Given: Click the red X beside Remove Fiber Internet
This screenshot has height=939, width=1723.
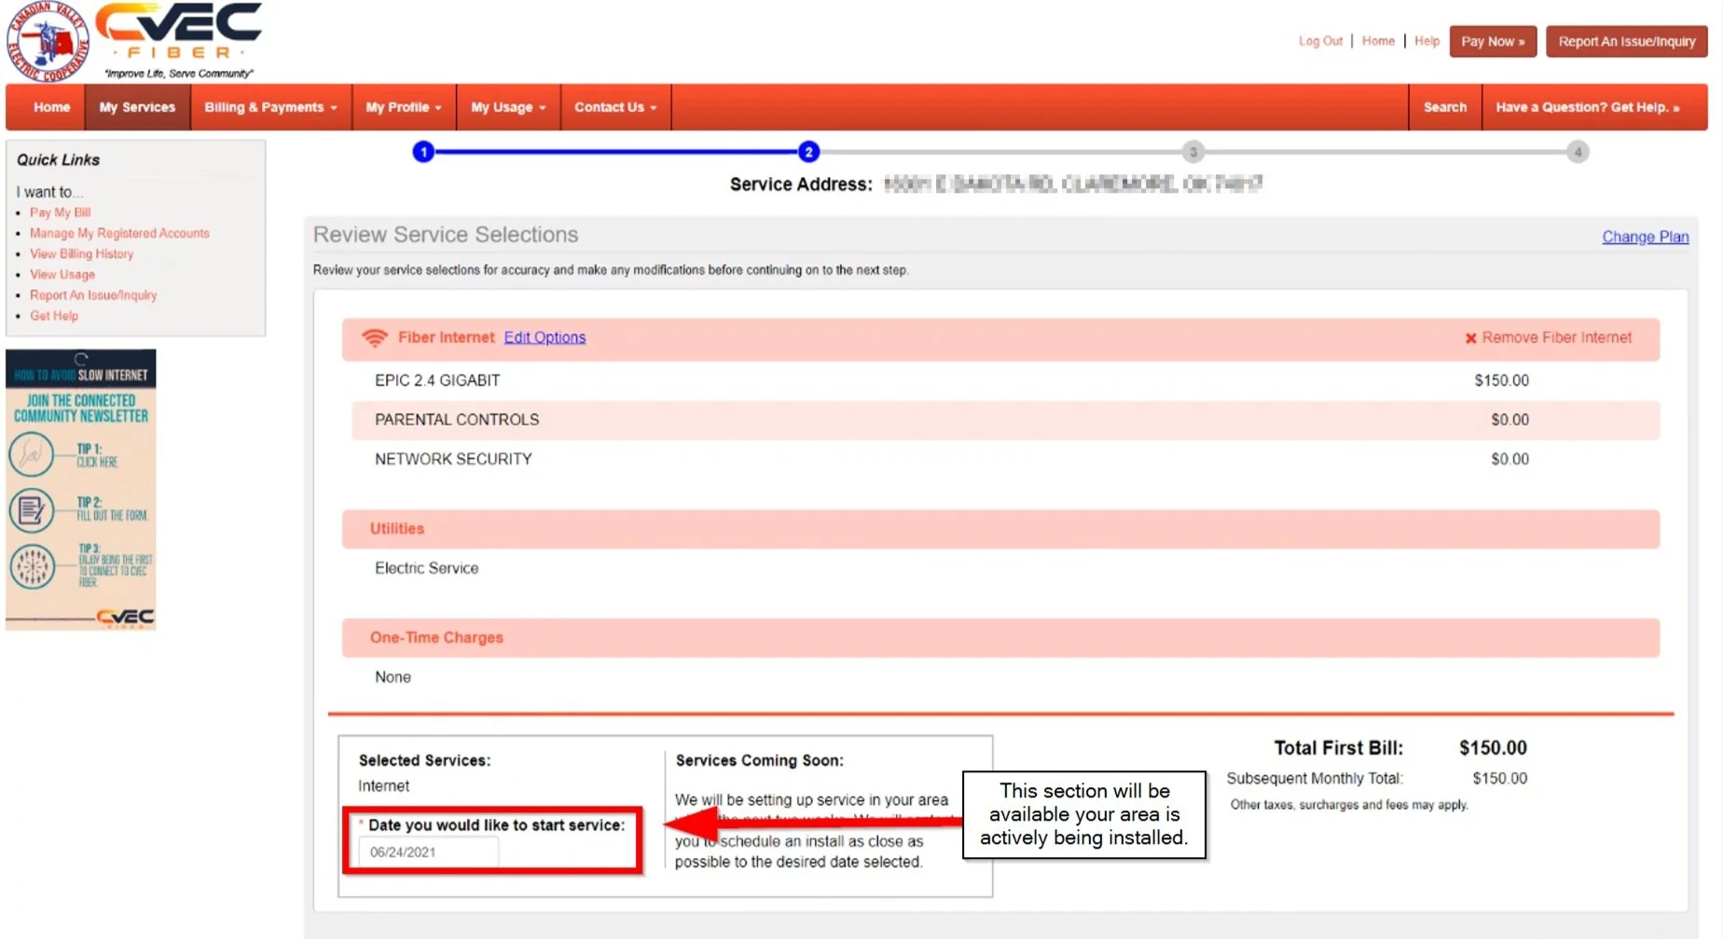Looking at the screenshot, I should coord(1470,338).
